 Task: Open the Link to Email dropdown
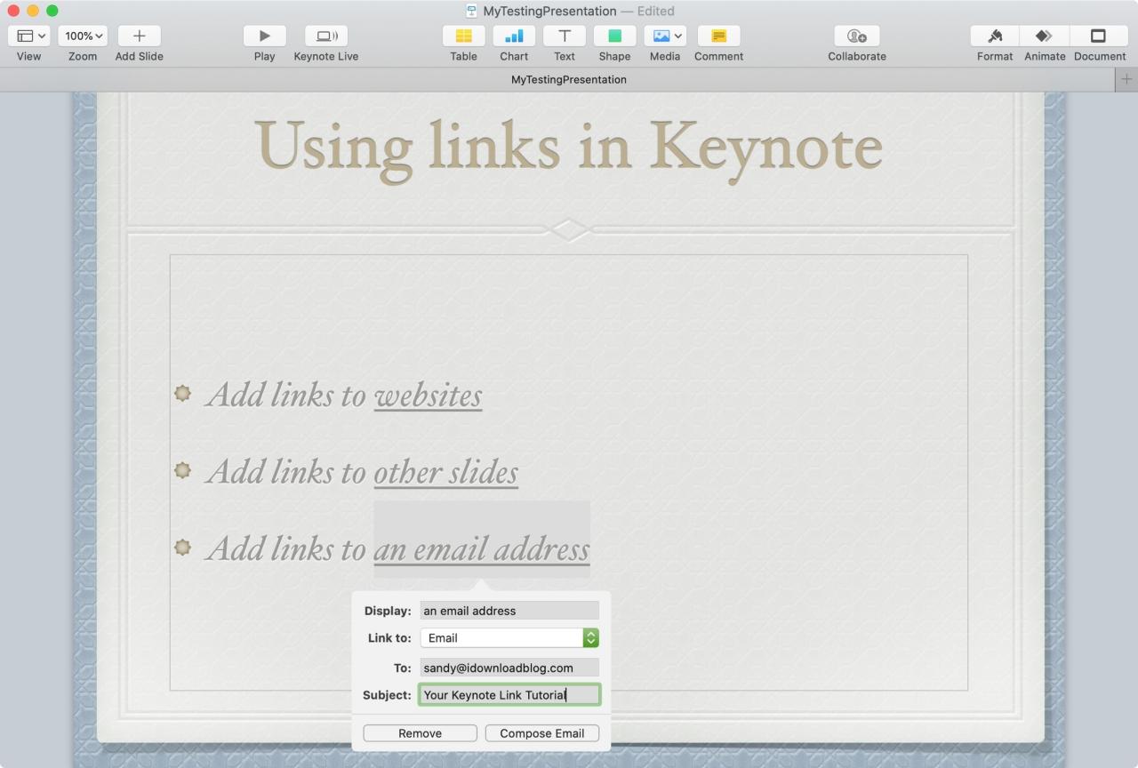click(x=590, y=638)
